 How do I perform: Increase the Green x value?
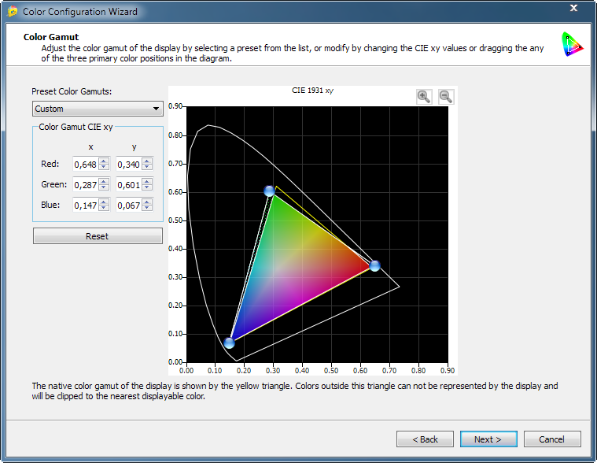(104, 182)
